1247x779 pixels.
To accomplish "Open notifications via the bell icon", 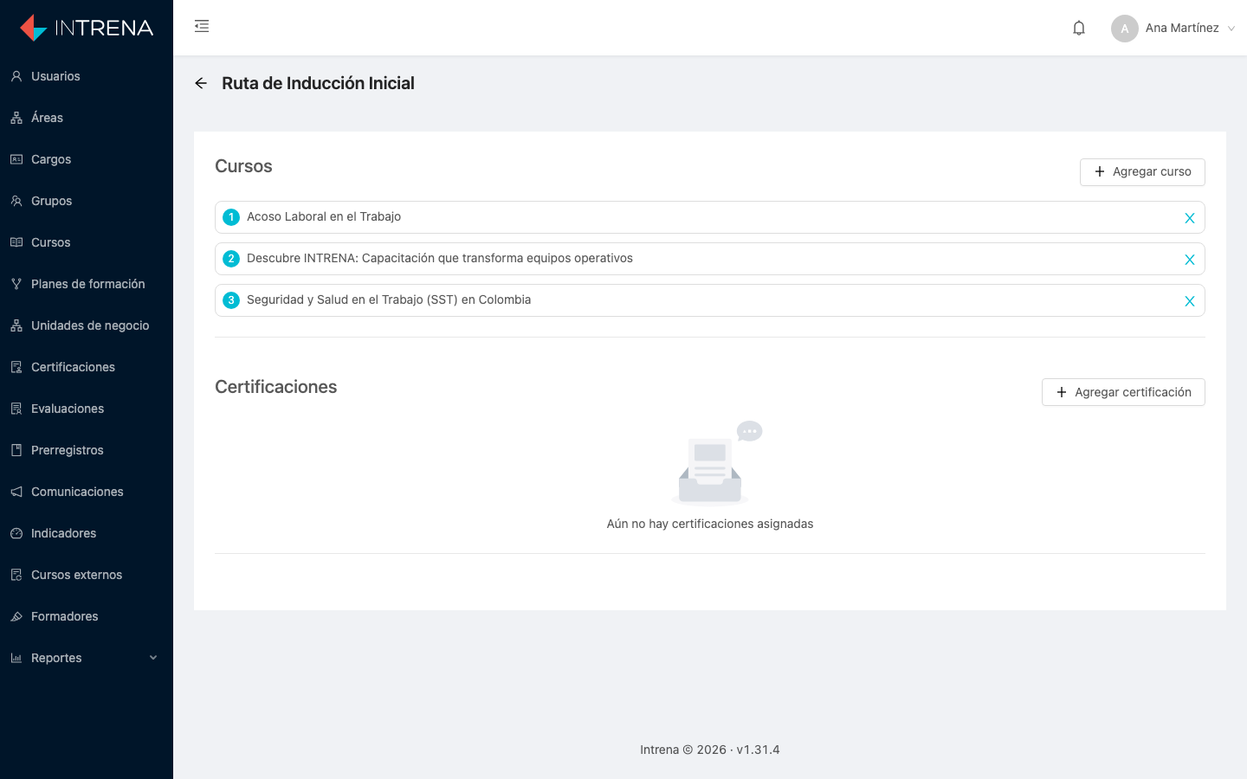I will tap(1079, 28).
